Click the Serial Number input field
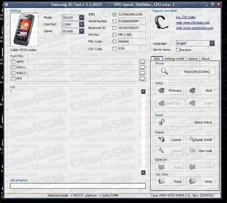The width and height of the screenshot is (227, 203). coord(132,21)
